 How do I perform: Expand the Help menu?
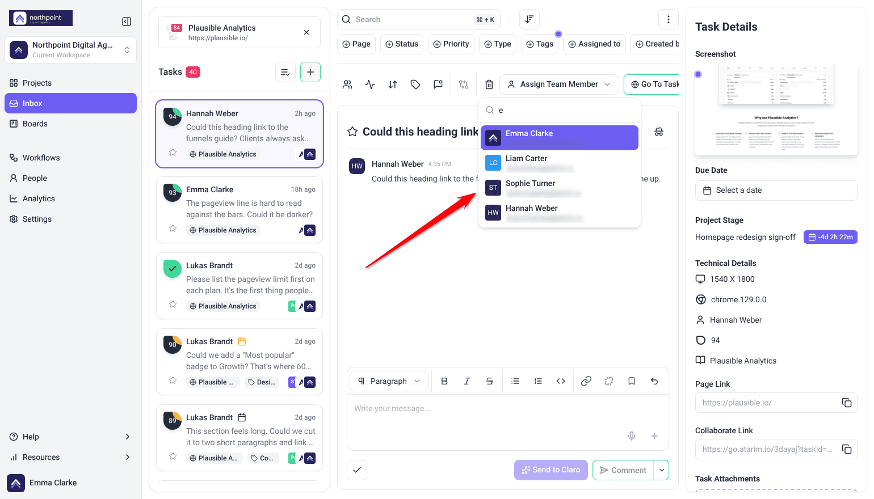coord(70,437)
